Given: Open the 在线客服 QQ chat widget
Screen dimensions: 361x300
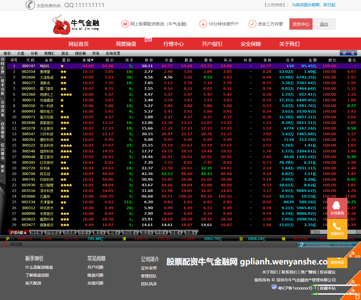Looking at the screenshot, I should coord(337,208).
